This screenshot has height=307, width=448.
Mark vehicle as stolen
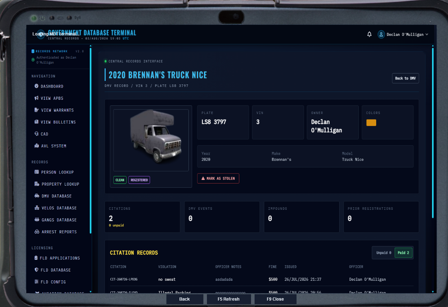pyautogui.click(x=218, y=179)
